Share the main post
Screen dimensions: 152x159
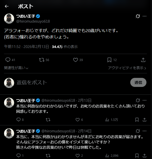[143, 60]
